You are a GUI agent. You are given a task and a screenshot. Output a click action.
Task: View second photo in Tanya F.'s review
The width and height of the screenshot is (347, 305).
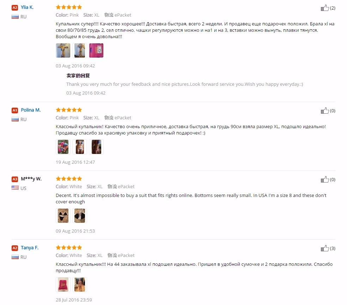80,285
